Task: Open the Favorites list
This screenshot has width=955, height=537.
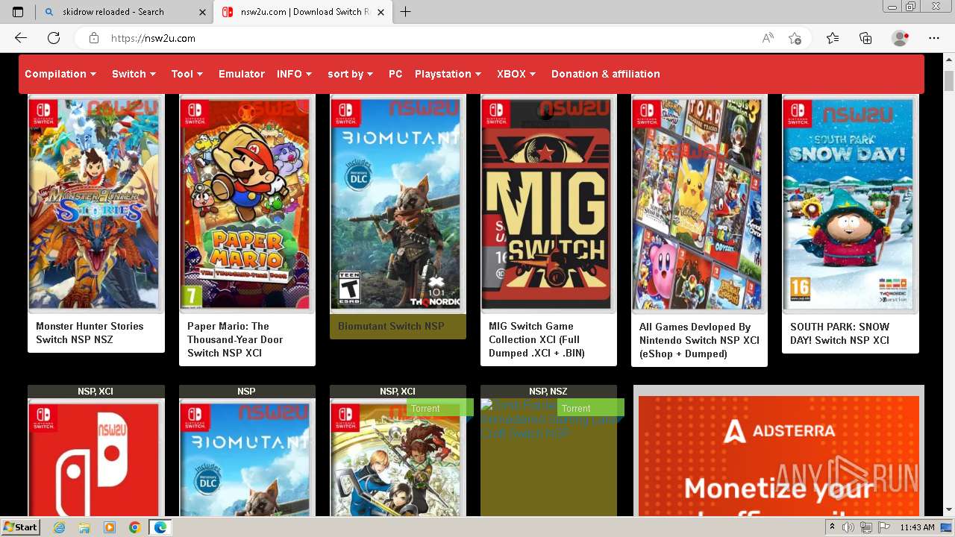Action: (x=833, y=38)
